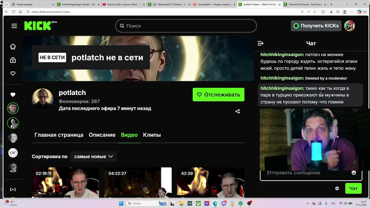Open the video thumbnail with duration 42:39
Viewport: 370px width, 208px height.
[x=211, y=183]
